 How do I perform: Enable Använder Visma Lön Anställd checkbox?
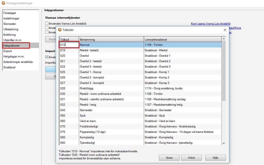(47, 24)
